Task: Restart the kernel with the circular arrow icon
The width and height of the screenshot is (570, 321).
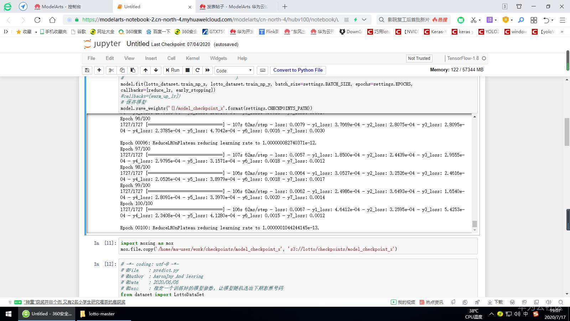Action: (198, 70)
